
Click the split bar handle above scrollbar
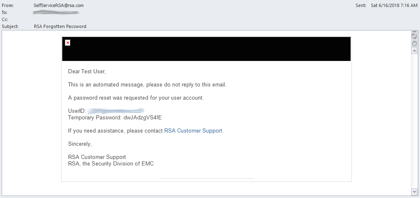point(414,32)
